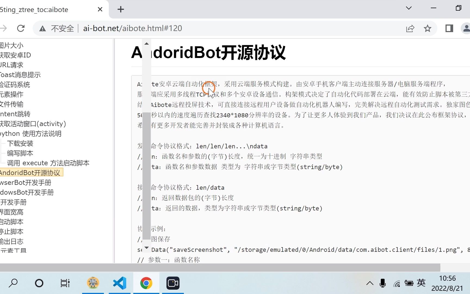The image size is (470, 294).
Task: Select the 界面宽高 sidebar item
Action: click(12, 212)
